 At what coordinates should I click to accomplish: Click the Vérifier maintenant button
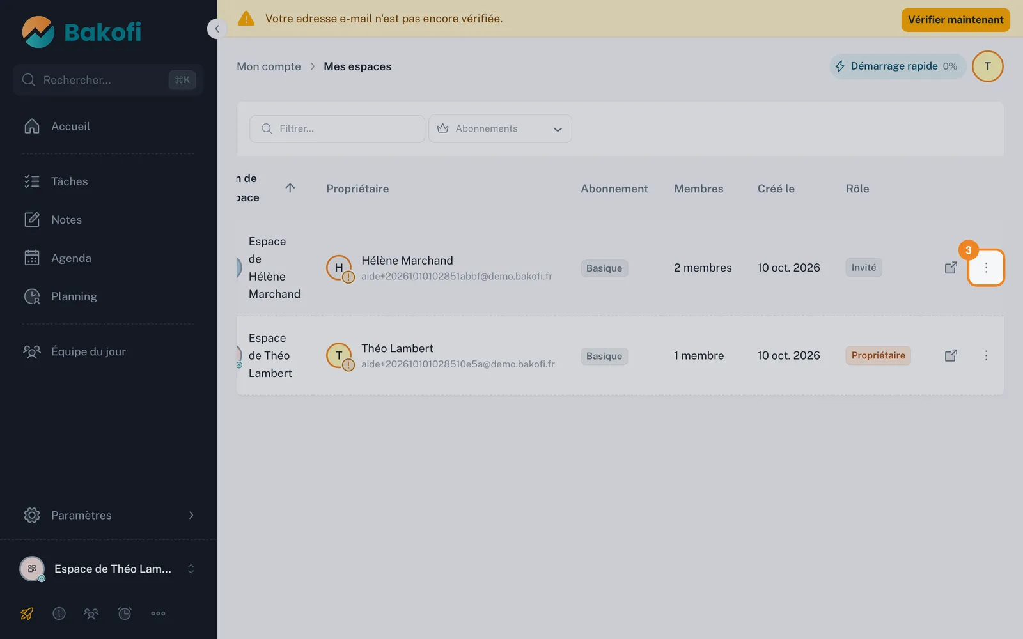tap(955, 20)
